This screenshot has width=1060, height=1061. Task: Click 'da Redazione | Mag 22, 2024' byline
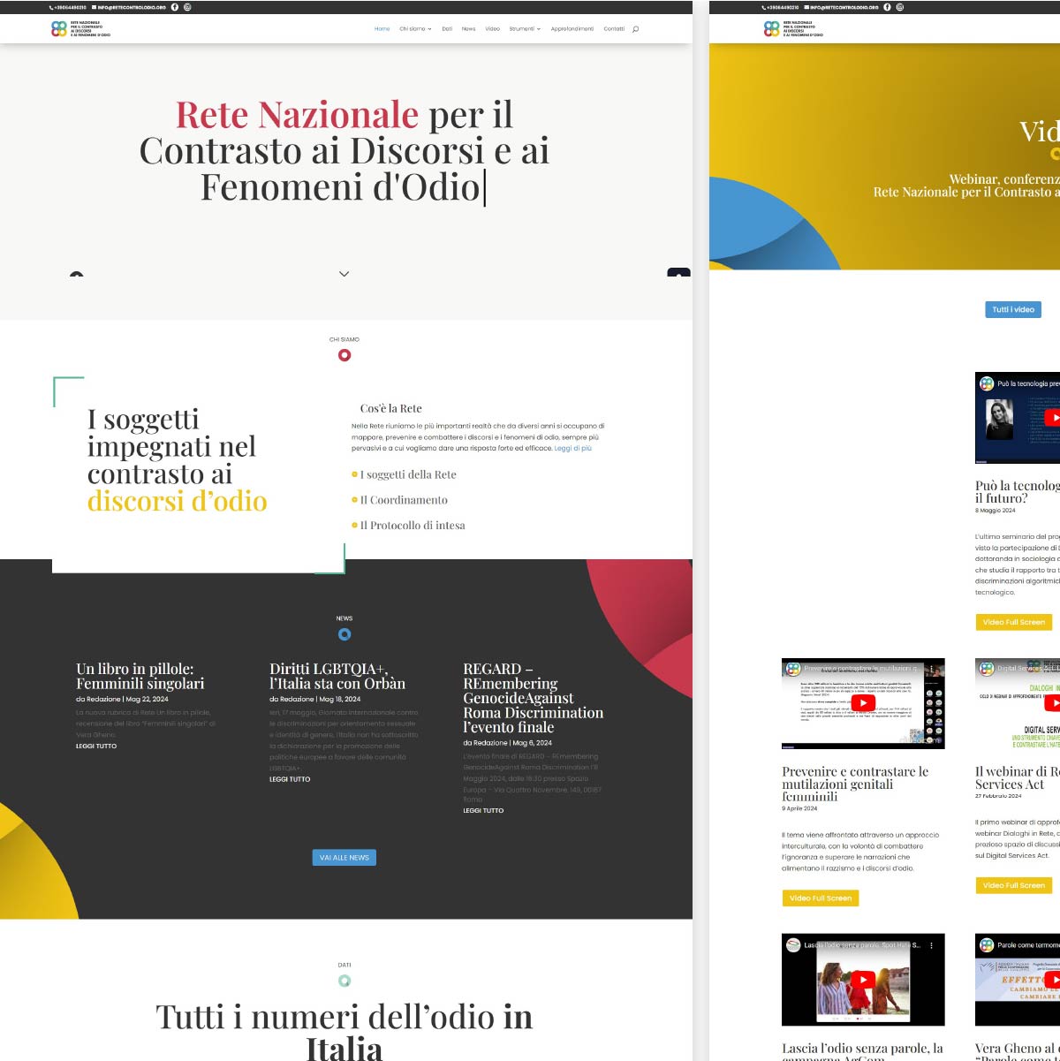tap(122, 699)
